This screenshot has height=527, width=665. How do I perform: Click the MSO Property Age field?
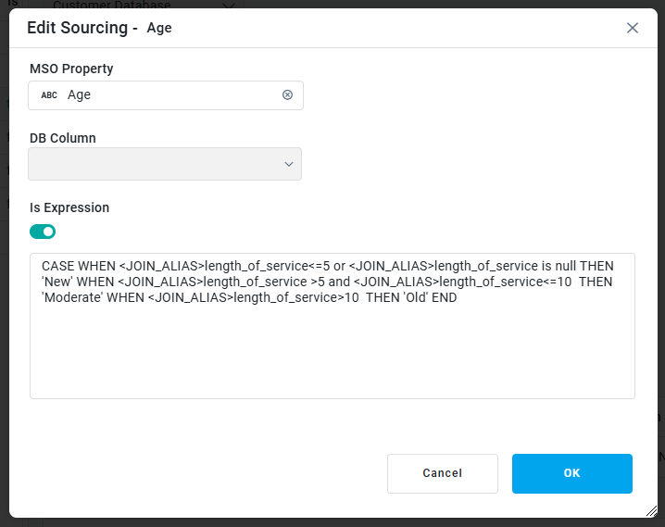click(x=166, y=95)
